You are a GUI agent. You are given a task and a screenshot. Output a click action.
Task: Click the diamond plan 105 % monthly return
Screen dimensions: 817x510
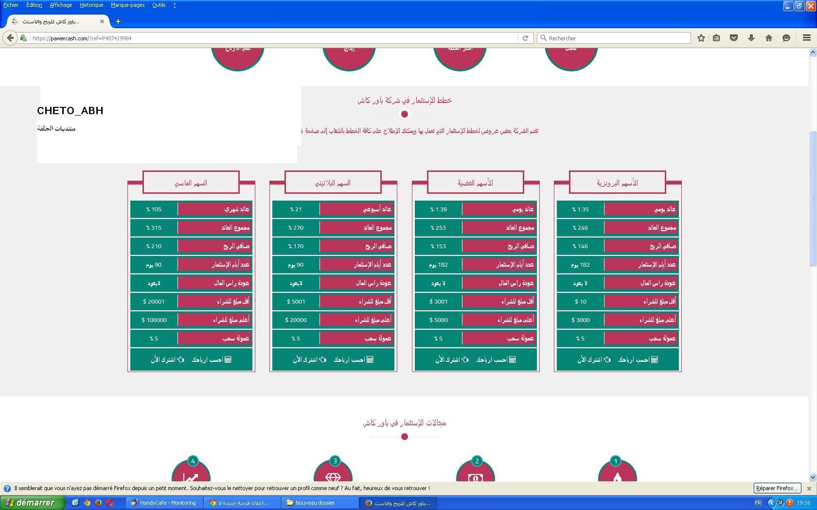click(x=154, y=209)
